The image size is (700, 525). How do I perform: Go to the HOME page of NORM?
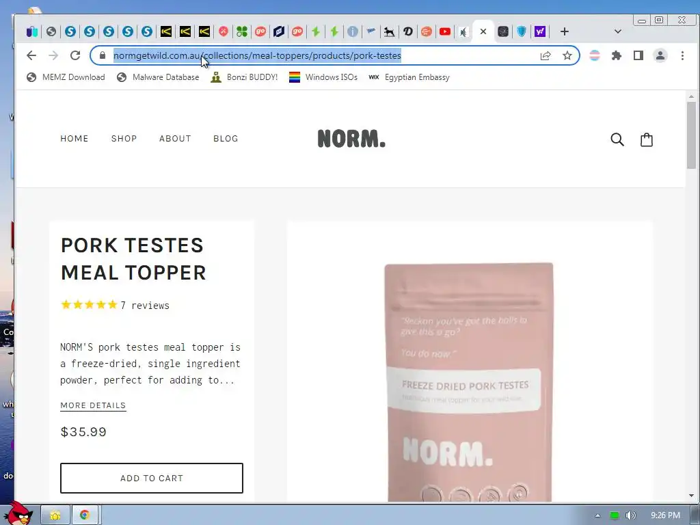74,139
